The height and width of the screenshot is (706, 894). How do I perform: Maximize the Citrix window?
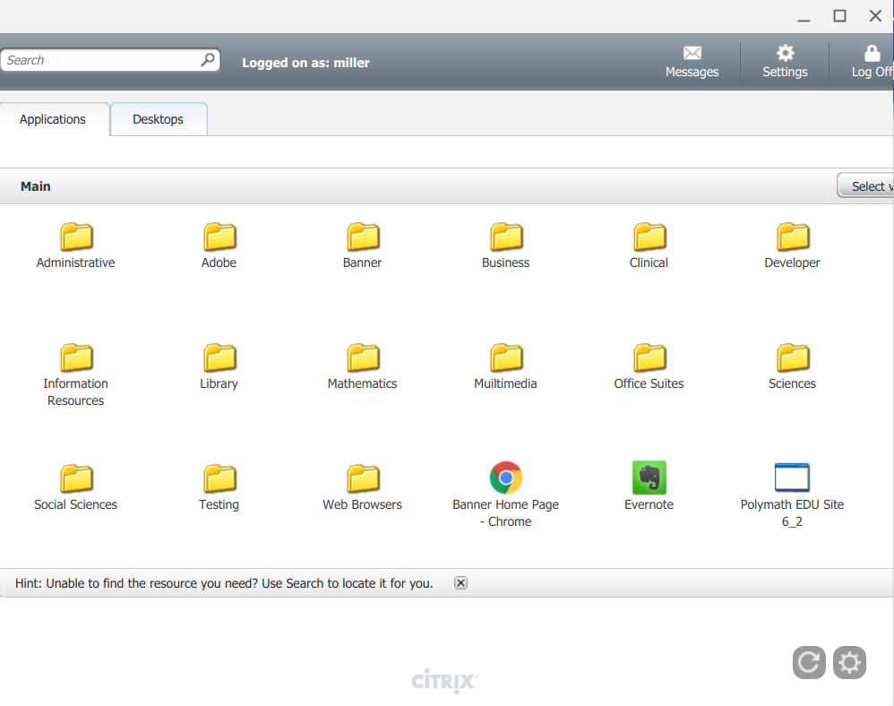click(840, 16)
